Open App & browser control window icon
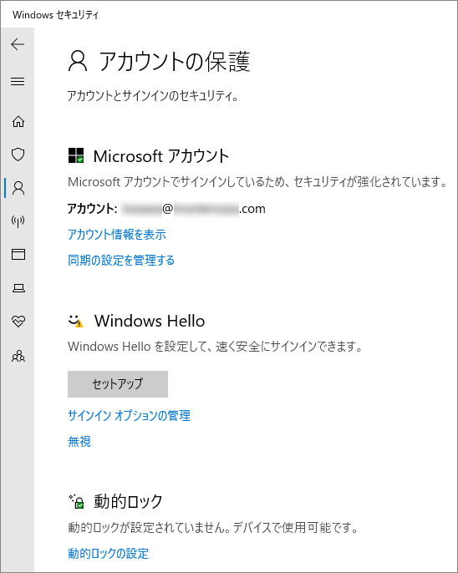Viewport: 458px width, 573px height. pyautogui.click(x=18, y=254)
